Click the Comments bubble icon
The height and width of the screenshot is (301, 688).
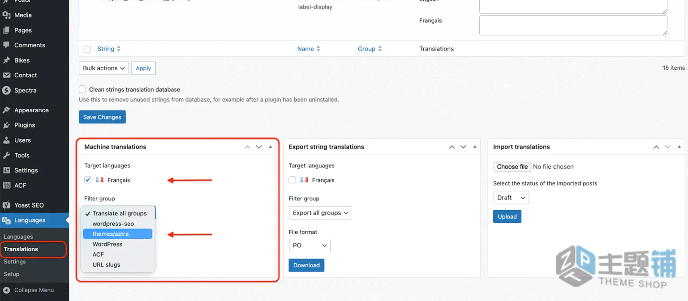coord(6,45)
